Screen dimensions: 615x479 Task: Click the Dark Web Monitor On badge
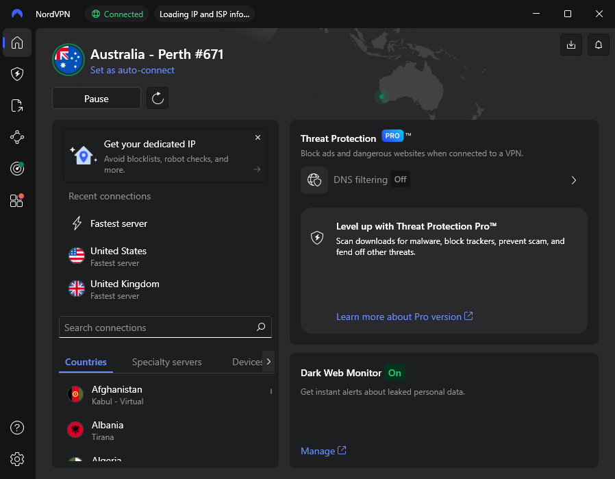[x=394, y=373]
